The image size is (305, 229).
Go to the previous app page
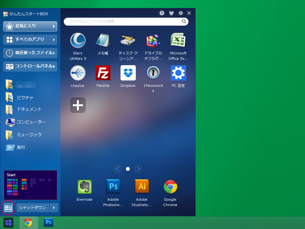[117, 169]
